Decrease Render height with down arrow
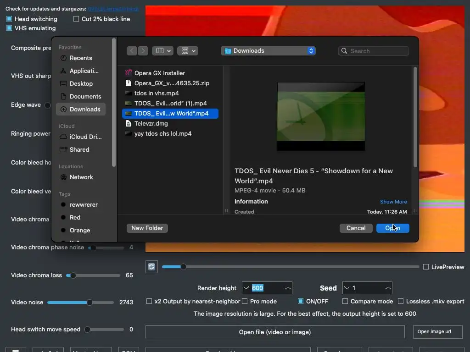This screenshot has width=470, height=352. point(246,288)
